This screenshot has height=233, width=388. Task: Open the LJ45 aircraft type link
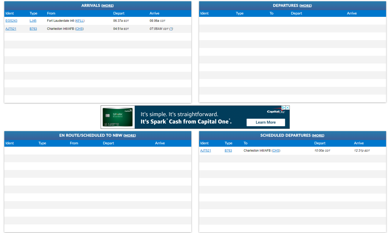[33, 21]
